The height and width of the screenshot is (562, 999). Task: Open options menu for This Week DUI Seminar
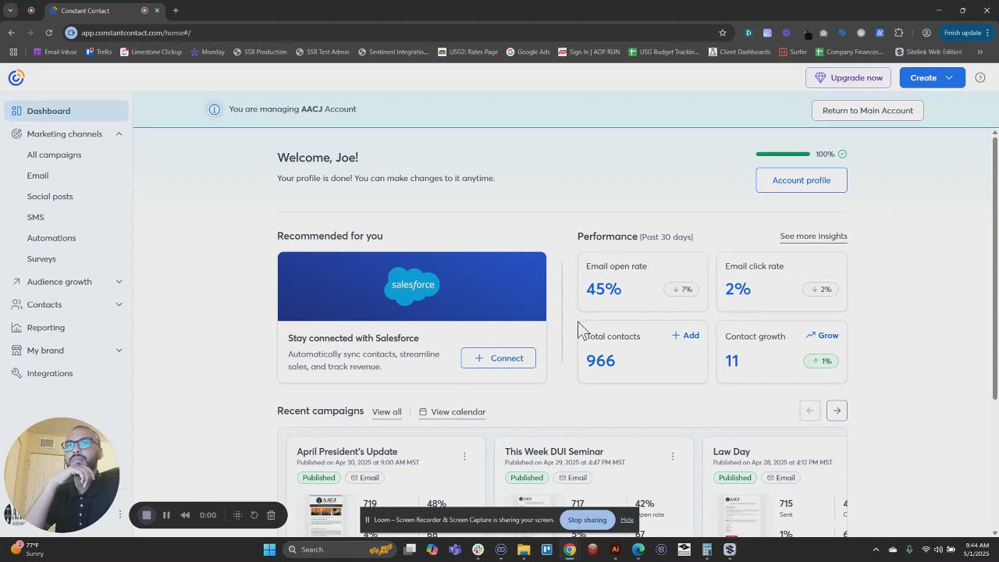point(673,457)
